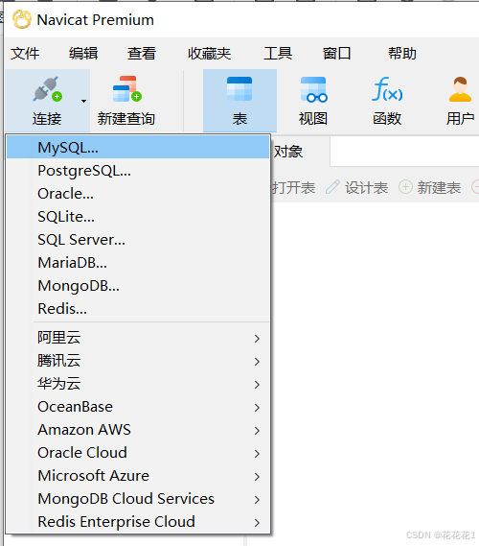479x546 pixels.
Task: Expand the Amazon AWS submenu arrow
Action: pos(257,431)
